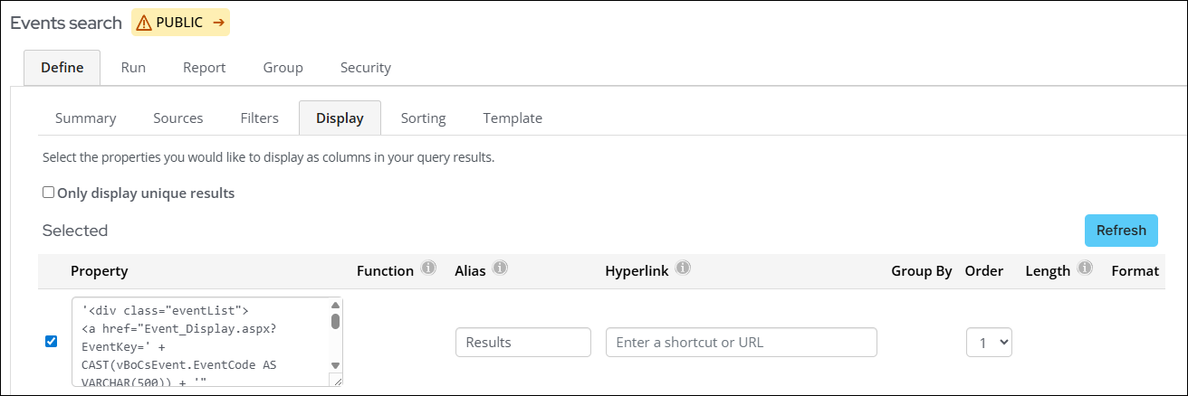This screenshot has height=396, width=1188.
Task: Click the Refresh button
Action: [x=1121, y=231]
